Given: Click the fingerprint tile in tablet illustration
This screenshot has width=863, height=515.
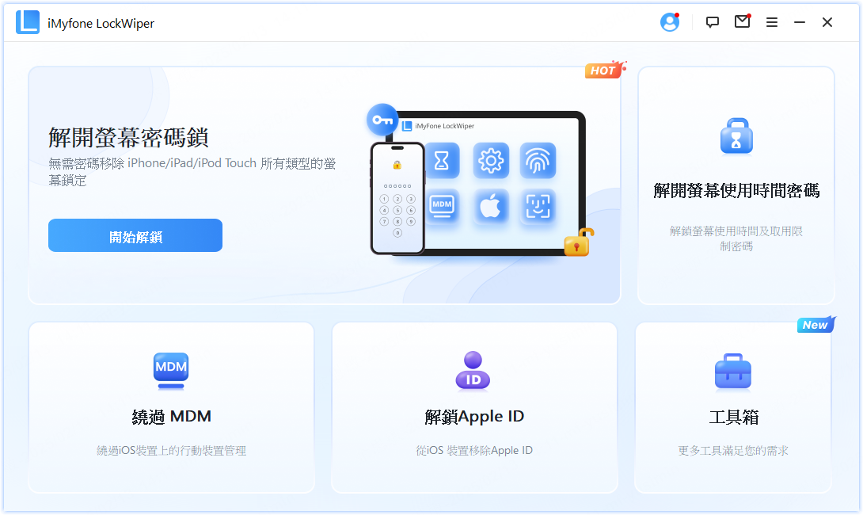Looking at the screenshot, I should point(538,161).
